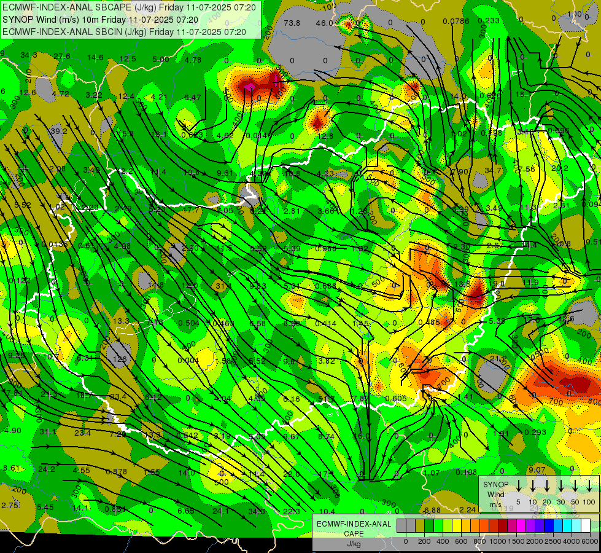
Task: Click the 100 m/s wind arrow in legend
Action: pos(589,485)
